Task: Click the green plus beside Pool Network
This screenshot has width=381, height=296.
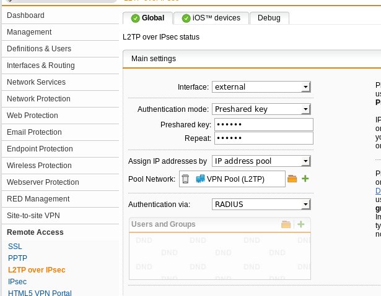Action: pyautogui.click(x=305, y=179)
